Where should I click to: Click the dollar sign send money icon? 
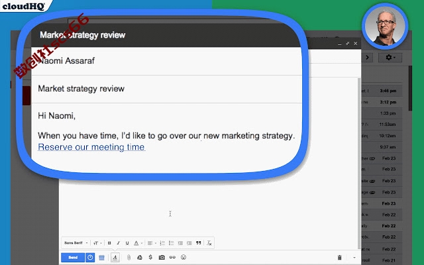pyautogui.click(x=150, y=257)
